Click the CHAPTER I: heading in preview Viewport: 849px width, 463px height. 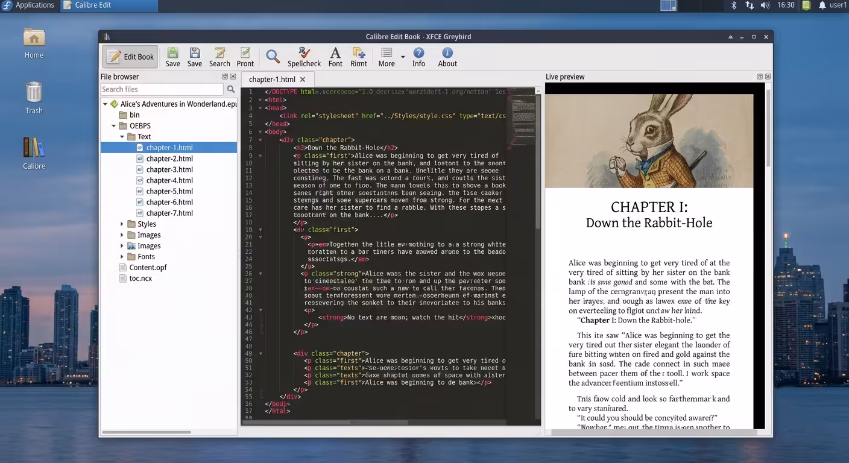(x=649, y=207)
